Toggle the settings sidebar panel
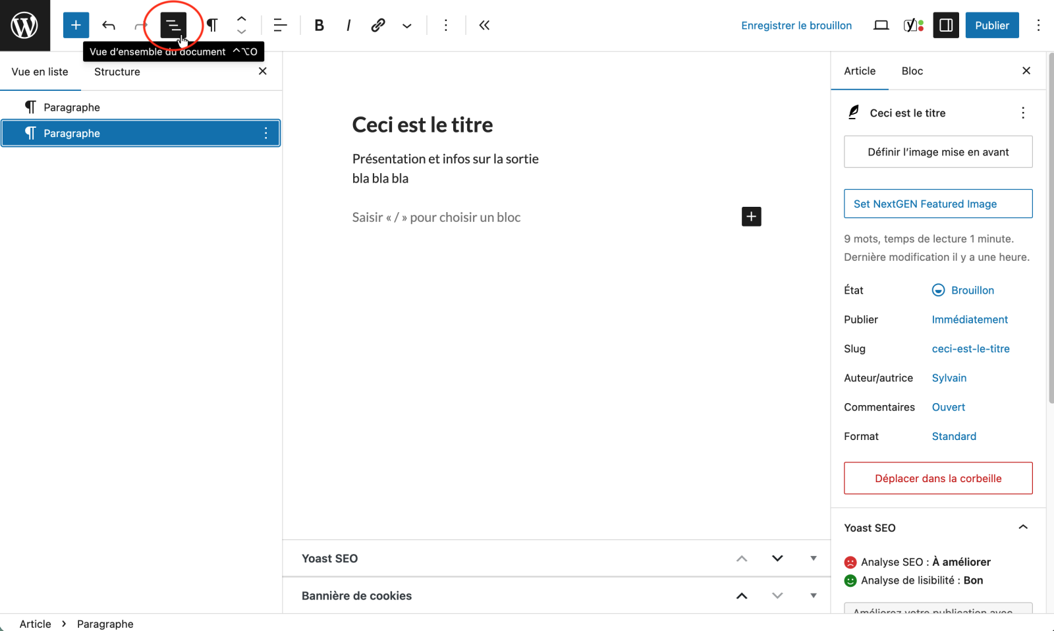 [x=946, y=25]
